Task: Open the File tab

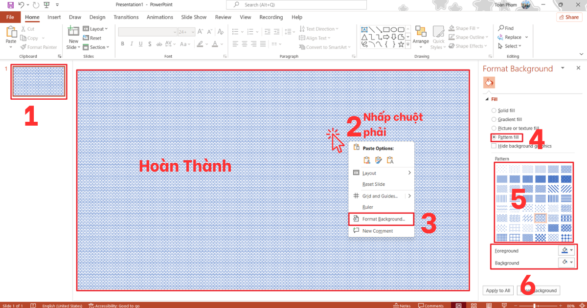Action: (10, 17)
